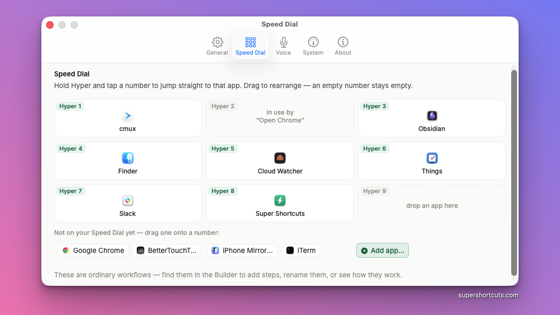This screenshot has height=315, width=560.
Task: Select the Hyper 8 badge
Action: click(223, 191)
